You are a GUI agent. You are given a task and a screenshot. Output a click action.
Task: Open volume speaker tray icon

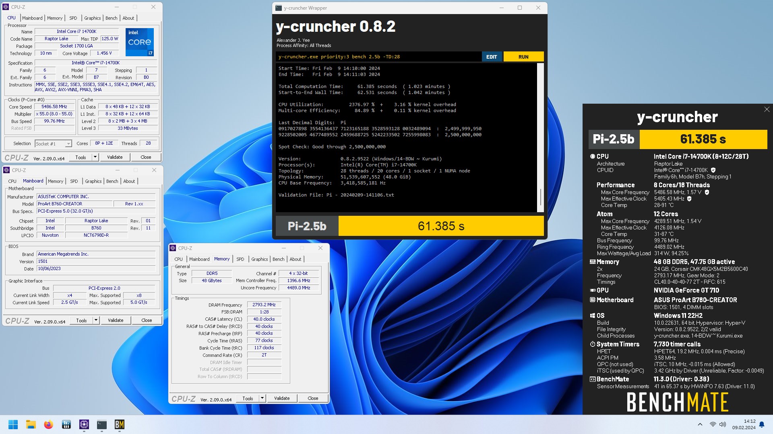tap(723, 424)
